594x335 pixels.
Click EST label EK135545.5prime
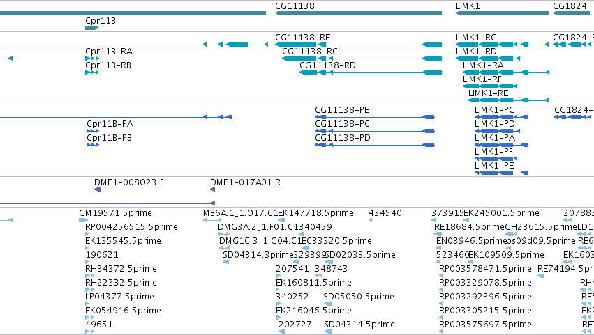123,241
